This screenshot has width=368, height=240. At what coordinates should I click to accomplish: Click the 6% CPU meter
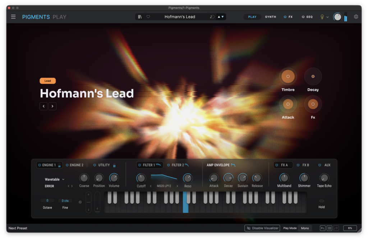[x=350, y=228]
